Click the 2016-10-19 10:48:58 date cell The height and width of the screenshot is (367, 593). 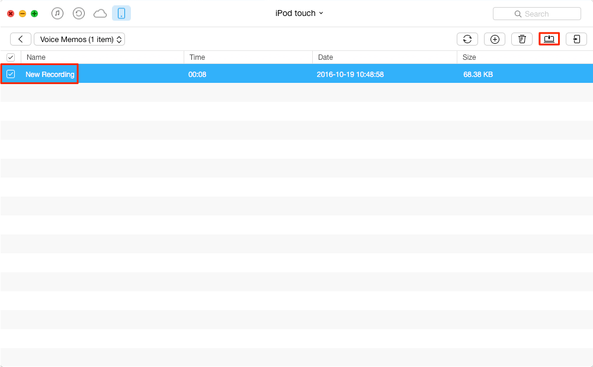(350, 75)
